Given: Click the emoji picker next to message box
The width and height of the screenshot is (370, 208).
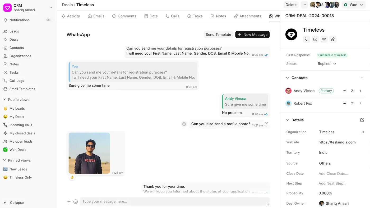Looking at the screenshot, I should [x=76, y=202].
